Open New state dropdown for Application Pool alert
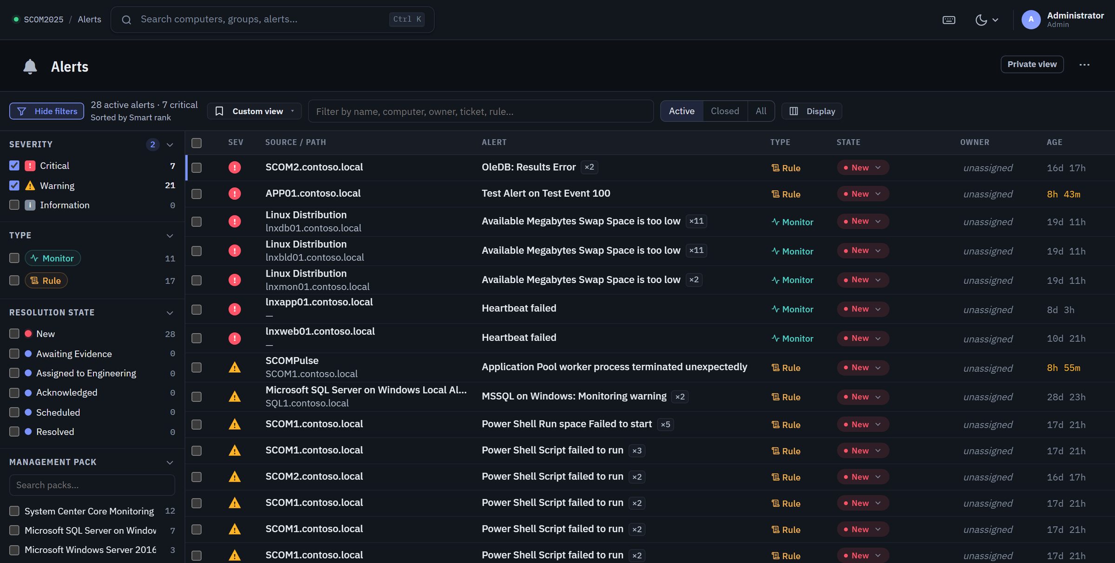The height and width of the screenshot is (563, 1115). 863,368
